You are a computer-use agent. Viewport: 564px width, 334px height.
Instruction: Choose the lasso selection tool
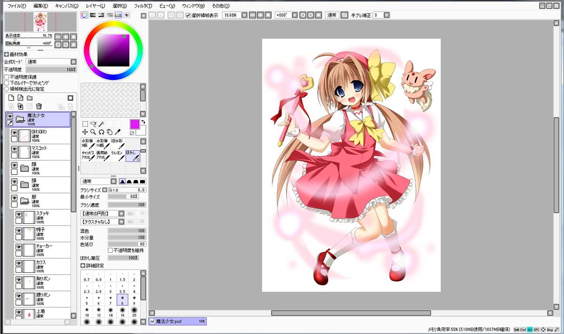click(93, 124)
